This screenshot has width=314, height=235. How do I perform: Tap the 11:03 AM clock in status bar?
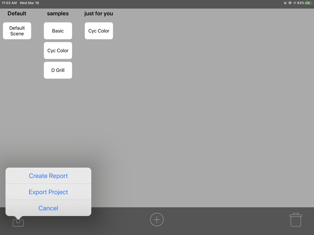click(9, 3)
